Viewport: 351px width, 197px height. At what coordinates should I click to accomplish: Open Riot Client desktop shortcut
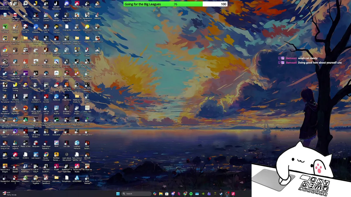15,155
